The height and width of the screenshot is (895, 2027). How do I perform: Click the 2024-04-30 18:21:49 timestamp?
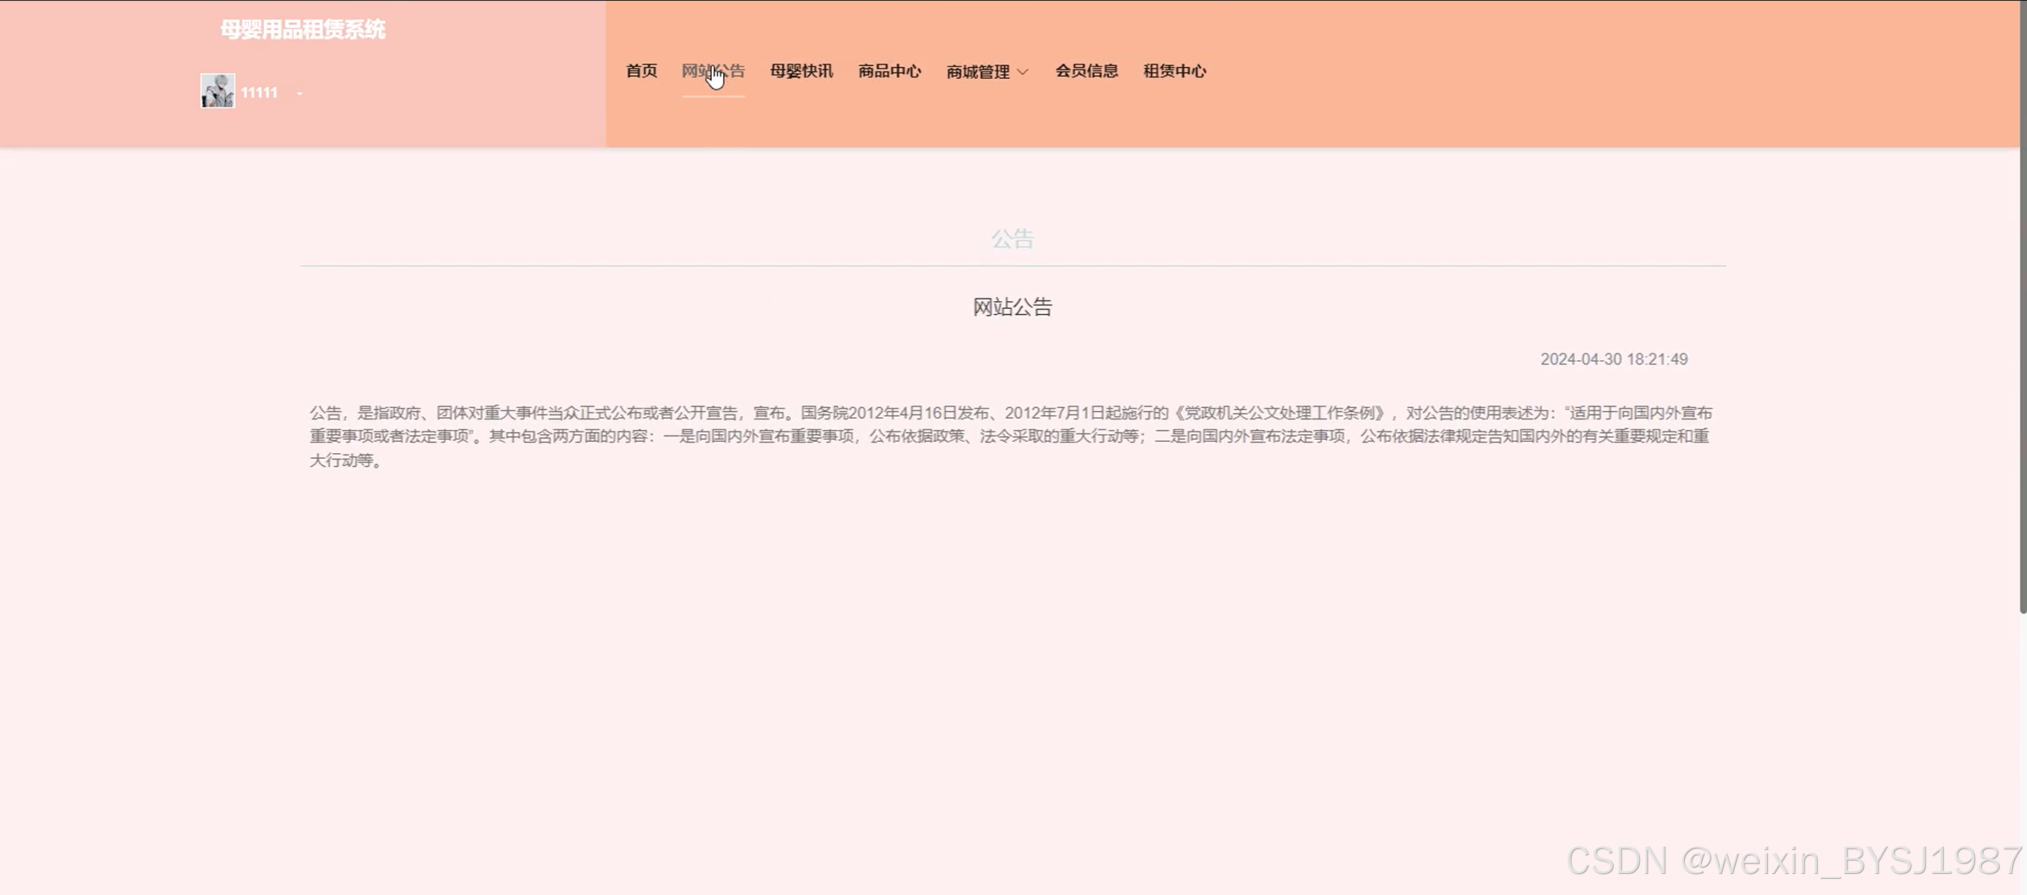[x=1613, y=360]
